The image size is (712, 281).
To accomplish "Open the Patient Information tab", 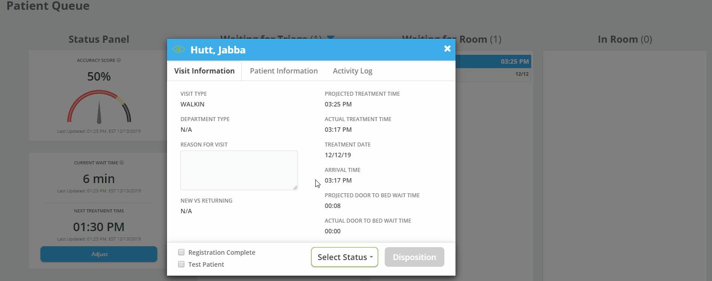I will coord(284,71).
